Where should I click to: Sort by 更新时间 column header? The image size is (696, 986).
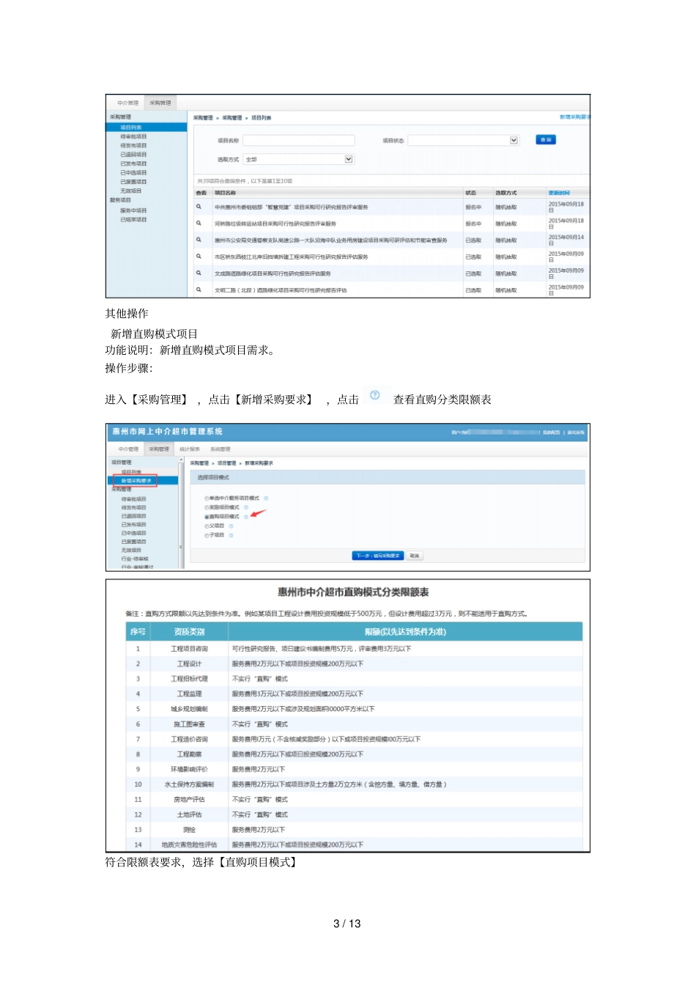559,193
